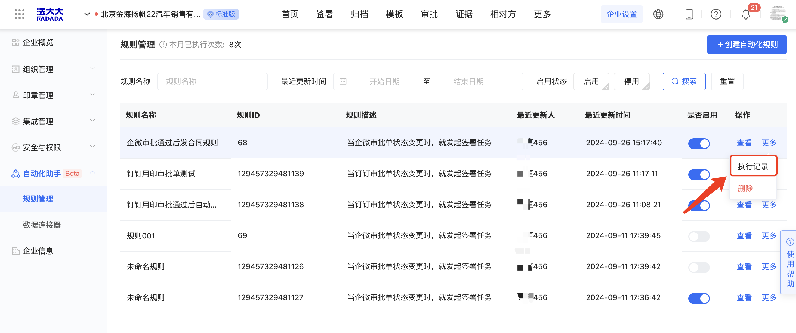796x333 pixels.
Task: Open company switcher dropdown arrow
Action: (87, 14)
